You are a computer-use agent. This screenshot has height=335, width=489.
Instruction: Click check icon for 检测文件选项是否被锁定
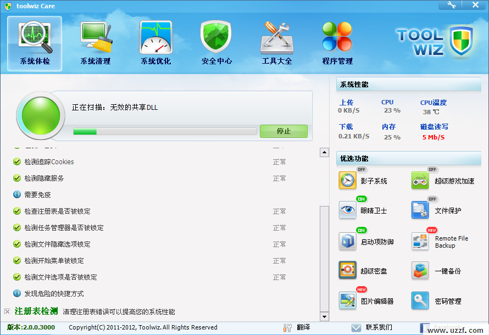point(17,277)
